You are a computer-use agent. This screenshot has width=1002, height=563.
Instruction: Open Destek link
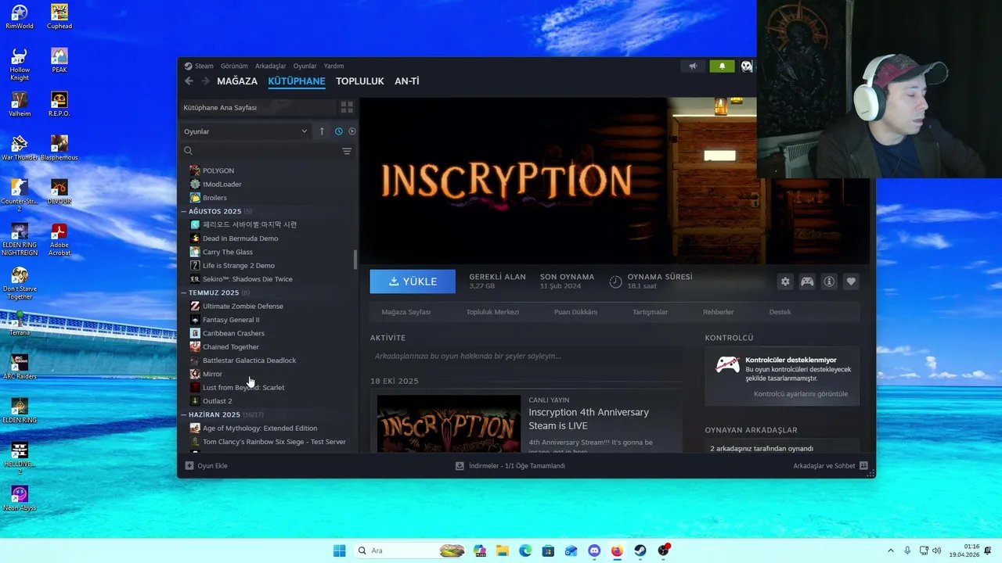click(x=780, y=312)
